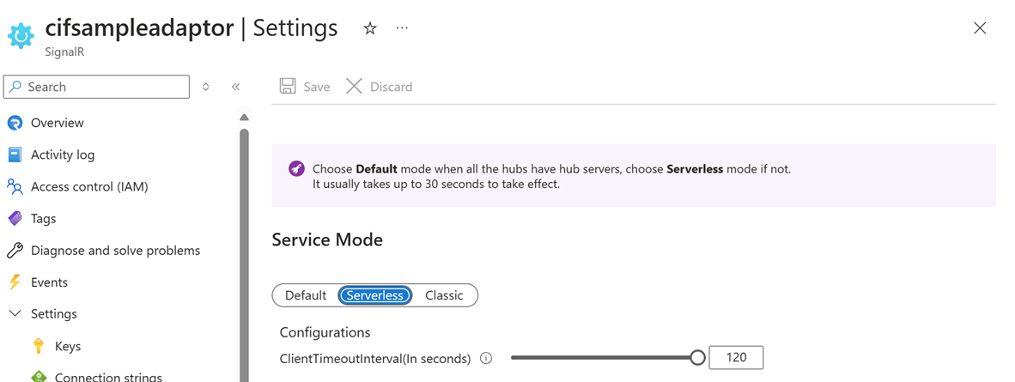Click the Save button
1015x382 pixels.
[x=304, y=87]
